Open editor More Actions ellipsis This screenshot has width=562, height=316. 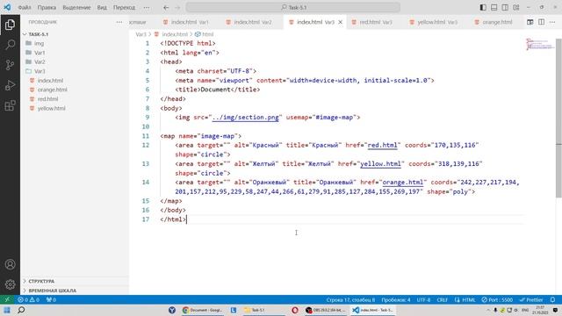[x=552, y=22]
